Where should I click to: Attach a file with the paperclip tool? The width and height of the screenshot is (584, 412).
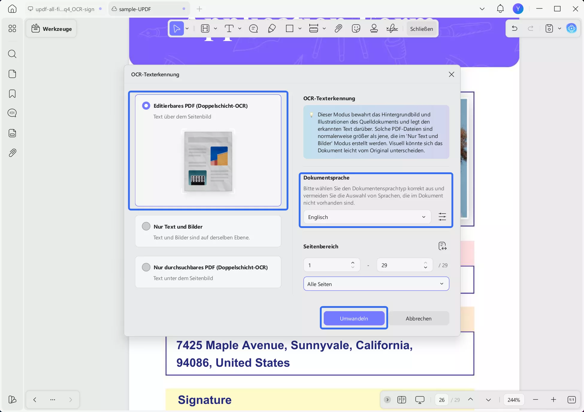(338, 28)
